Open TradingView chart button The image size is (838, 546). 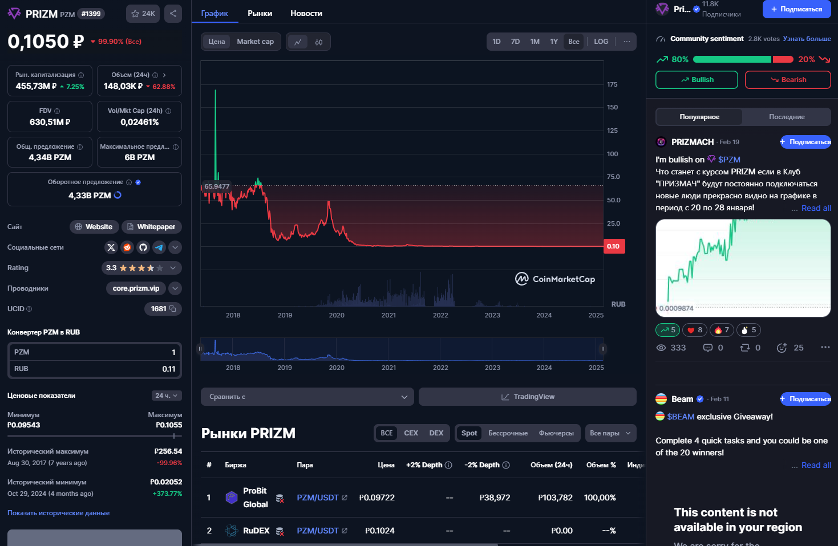[x=528, y=397]
